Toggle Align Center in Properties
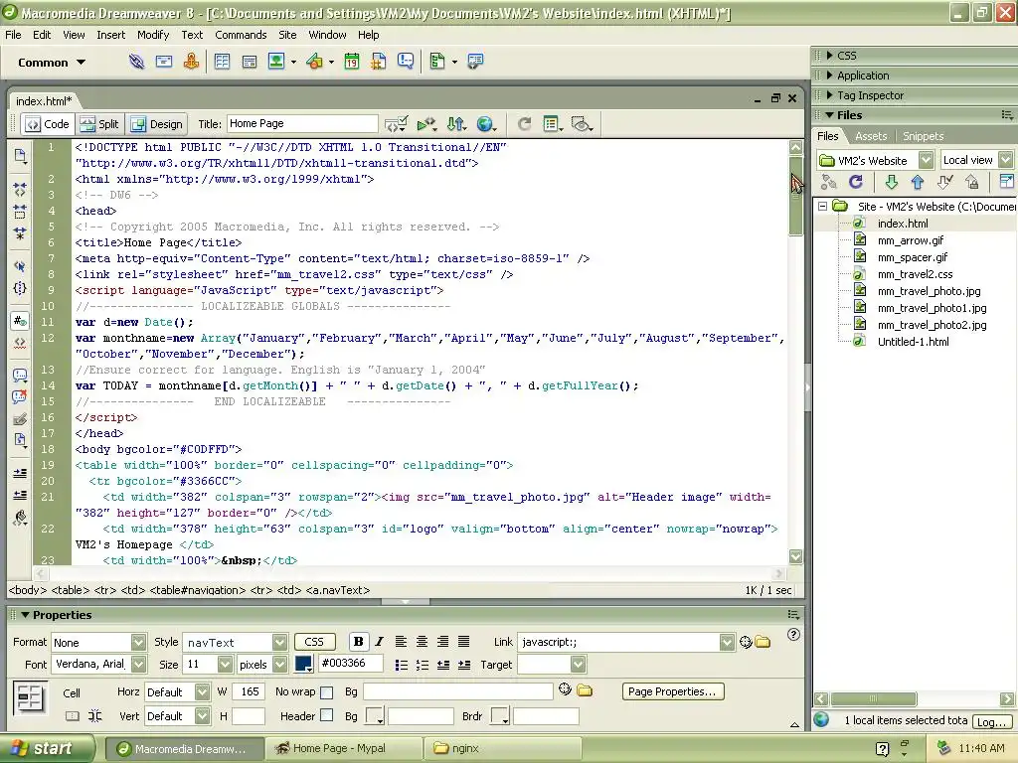1018x763 pixels. 422,642
